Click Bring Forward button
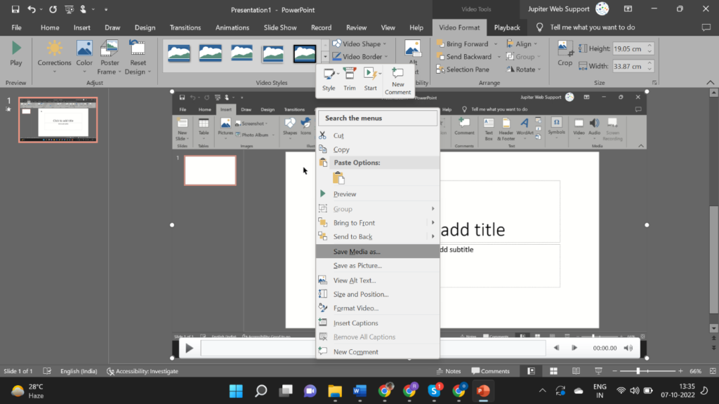The image size is (719, 404). tap(463, 44)
